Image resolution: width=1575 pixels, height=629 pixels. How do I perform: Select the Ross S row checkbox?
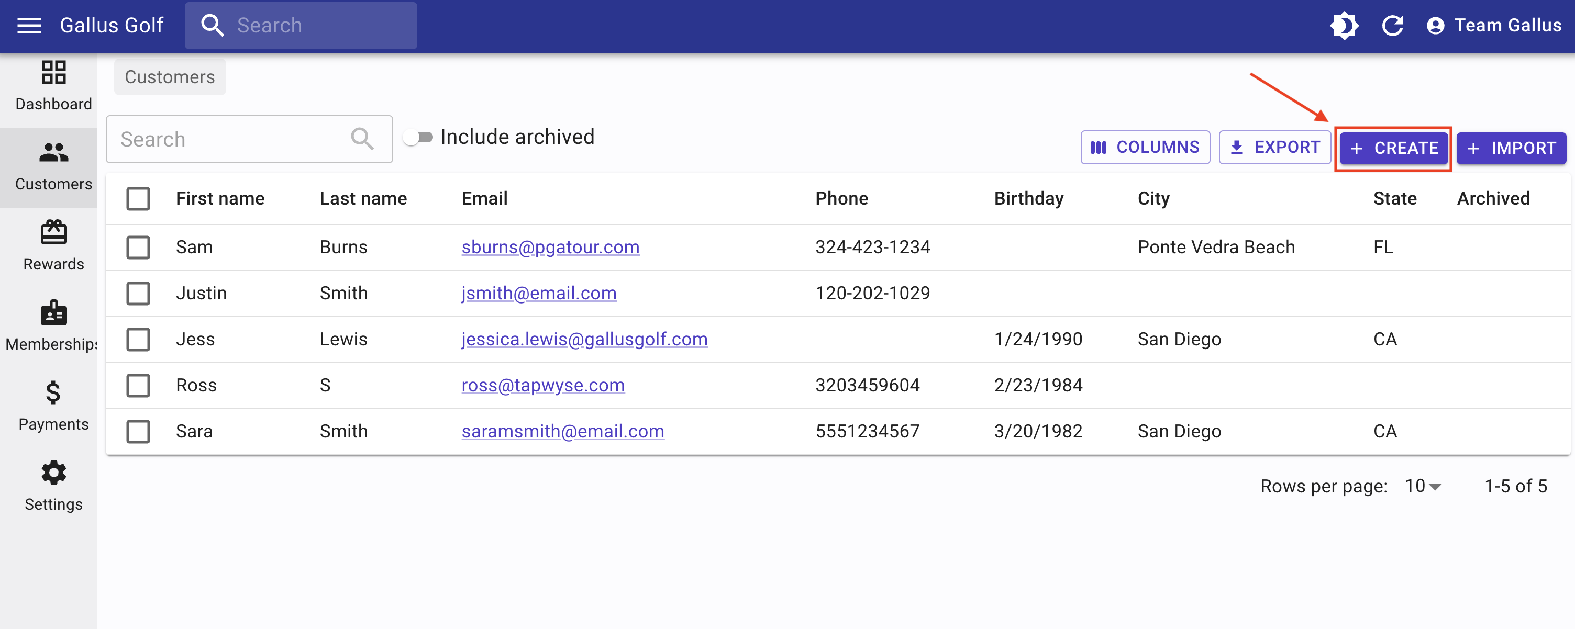138,386
